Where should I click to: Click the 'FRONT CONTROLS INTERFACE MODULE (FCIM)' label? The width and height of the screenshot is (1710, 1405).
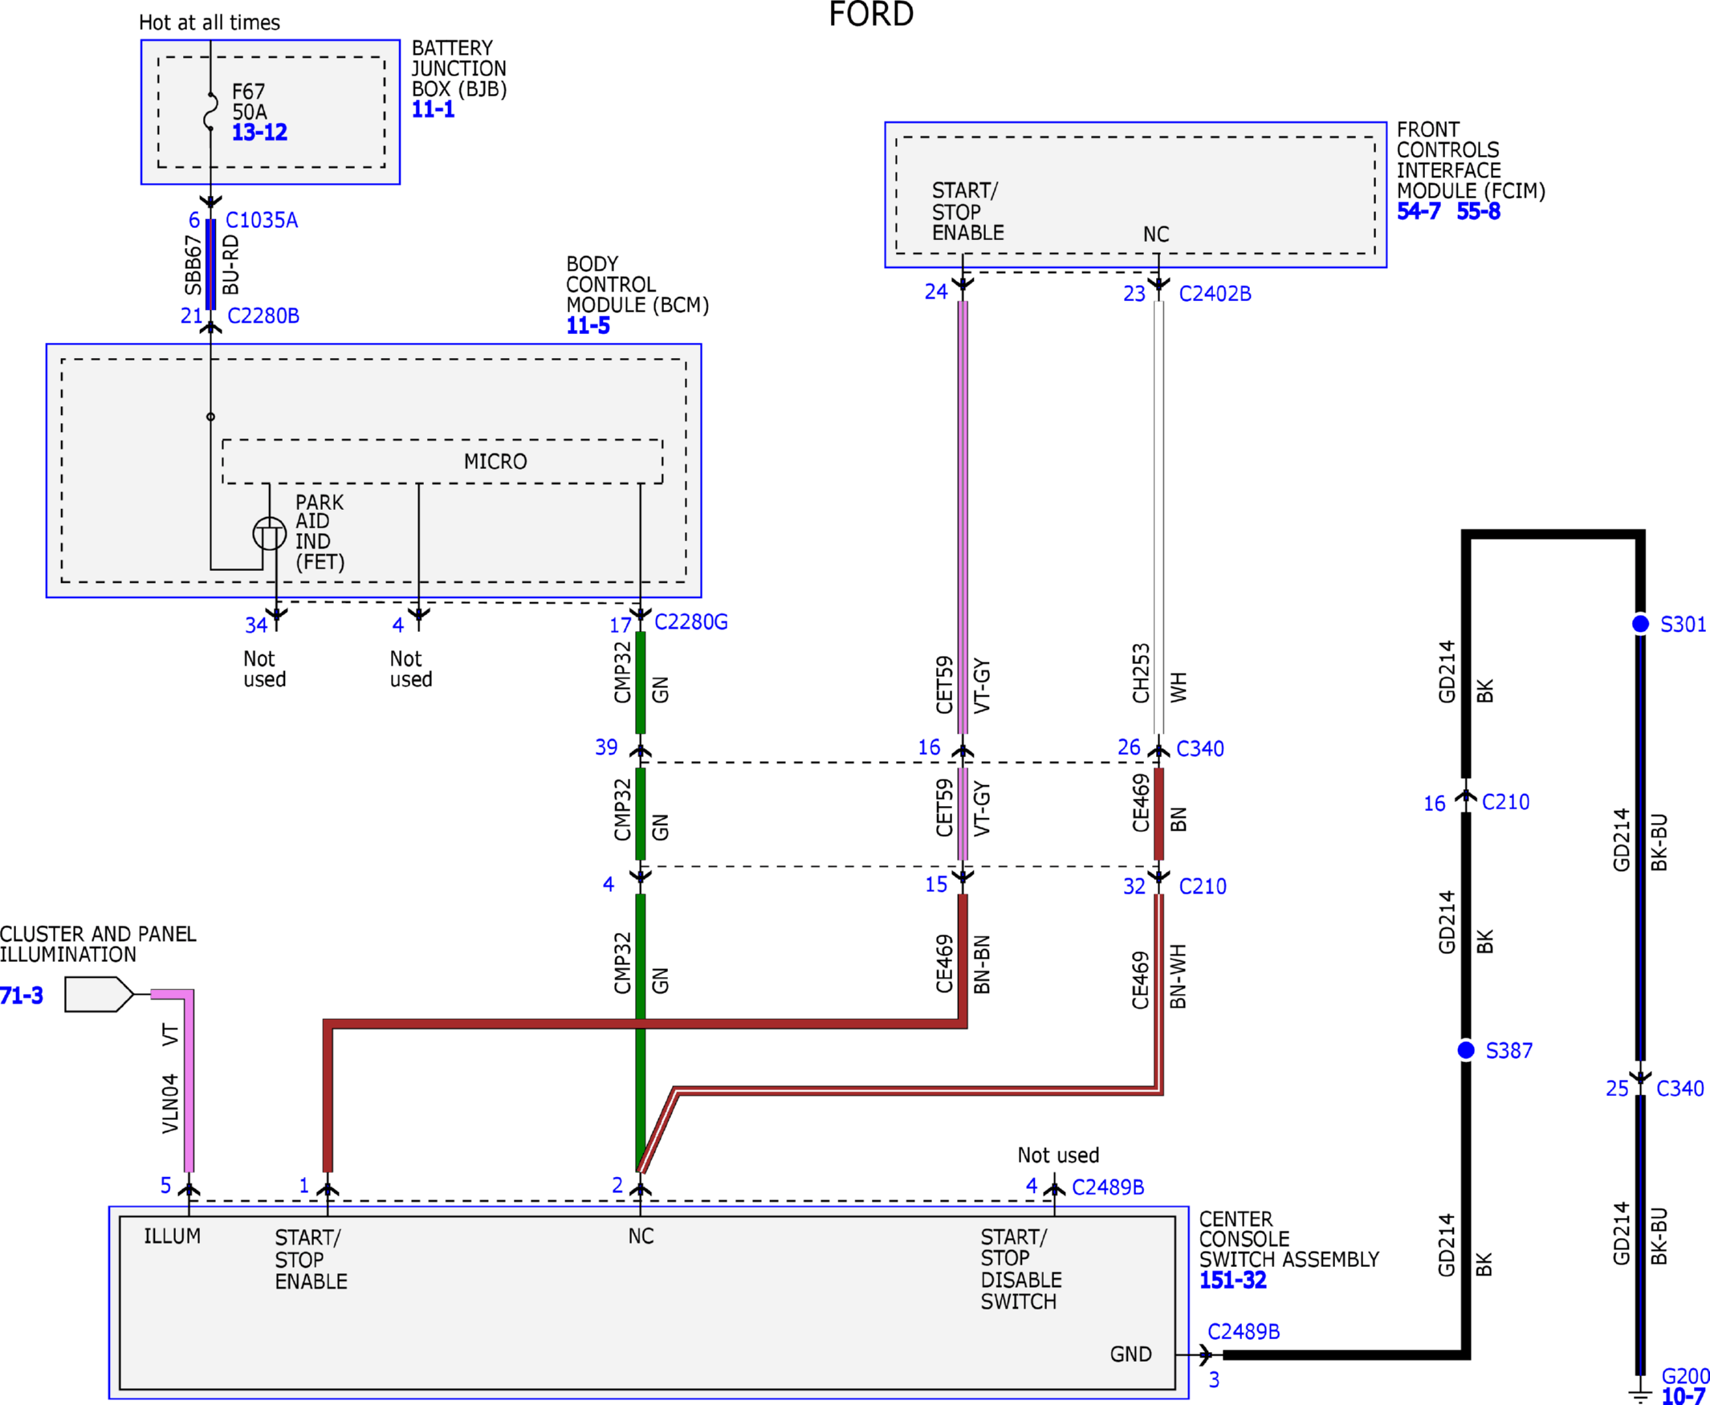pyautogui.click(x=1472, y=161)
